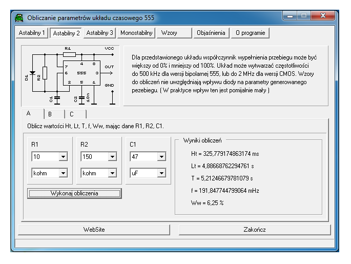The height and width of the screenshot is (264, 351).
Task: Click the R2 value field containing 150
Action: [x=95, y=156]
